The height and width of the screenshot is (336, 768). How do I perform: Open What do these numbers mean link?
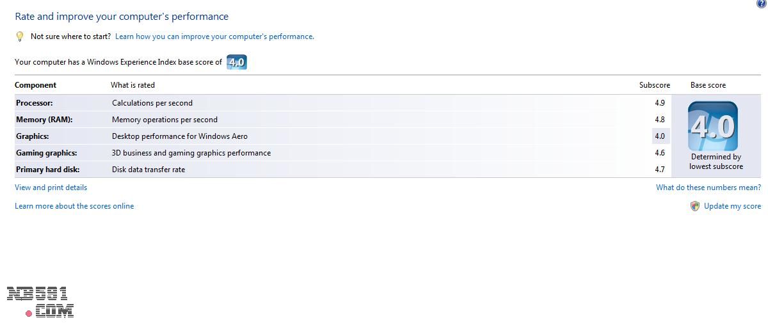(708, 188)
